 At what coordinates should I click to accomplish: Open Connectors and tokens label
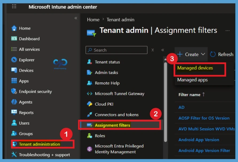click(x=116, y=114)
